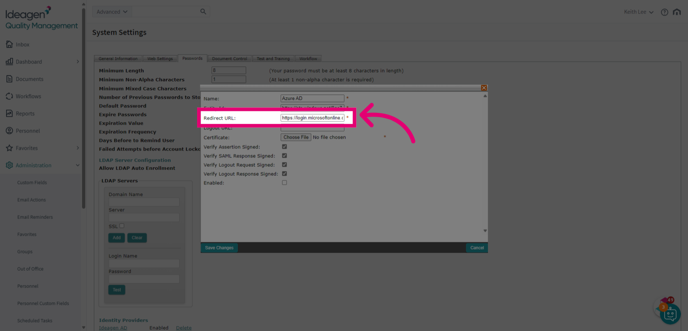Click the Domain Name input field

pyautogui.click(x=144, y=202)
